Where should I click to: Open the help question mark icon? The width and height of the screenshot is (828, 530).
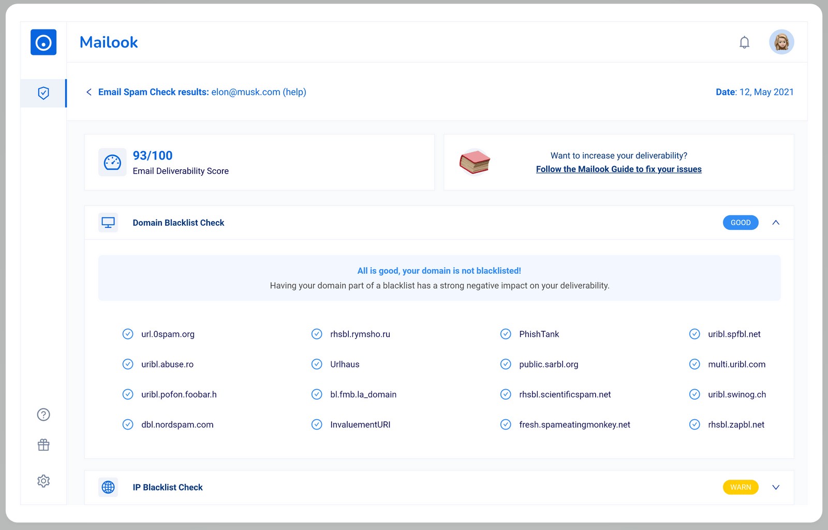43,415
